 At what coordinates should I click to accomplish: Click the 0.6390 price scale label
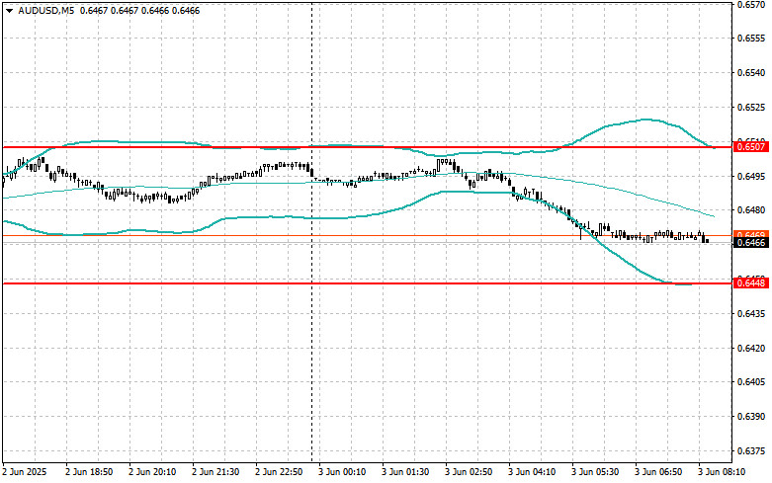[x=751, y=416]
